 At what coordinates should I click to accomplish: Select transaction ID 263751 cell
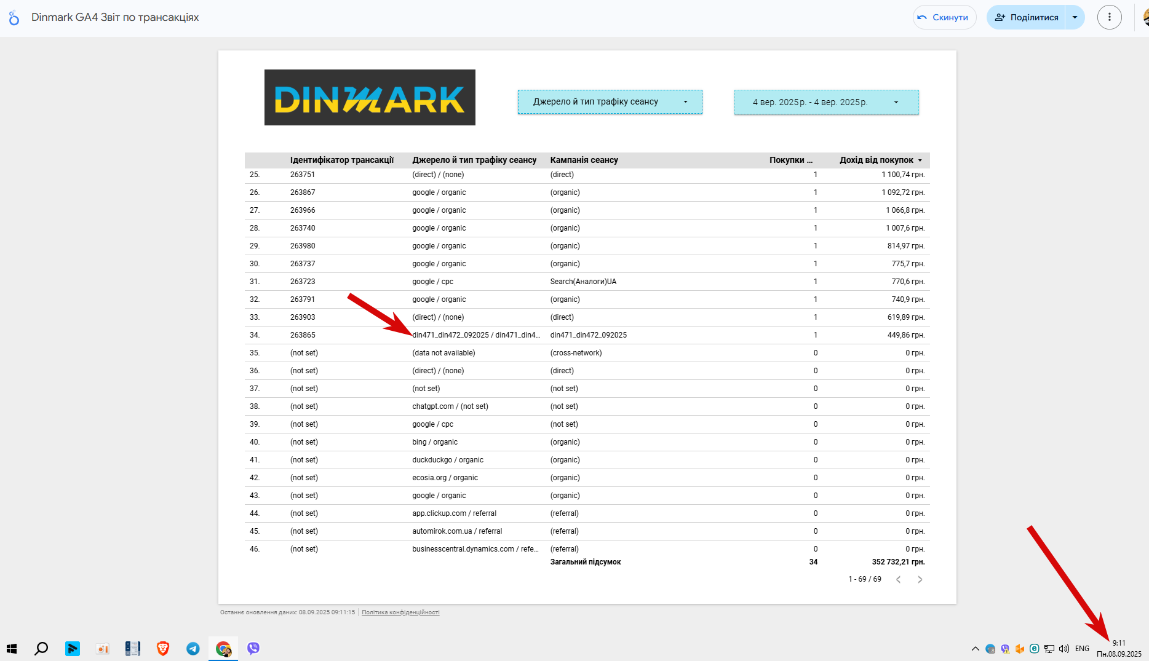coord(303,175)
